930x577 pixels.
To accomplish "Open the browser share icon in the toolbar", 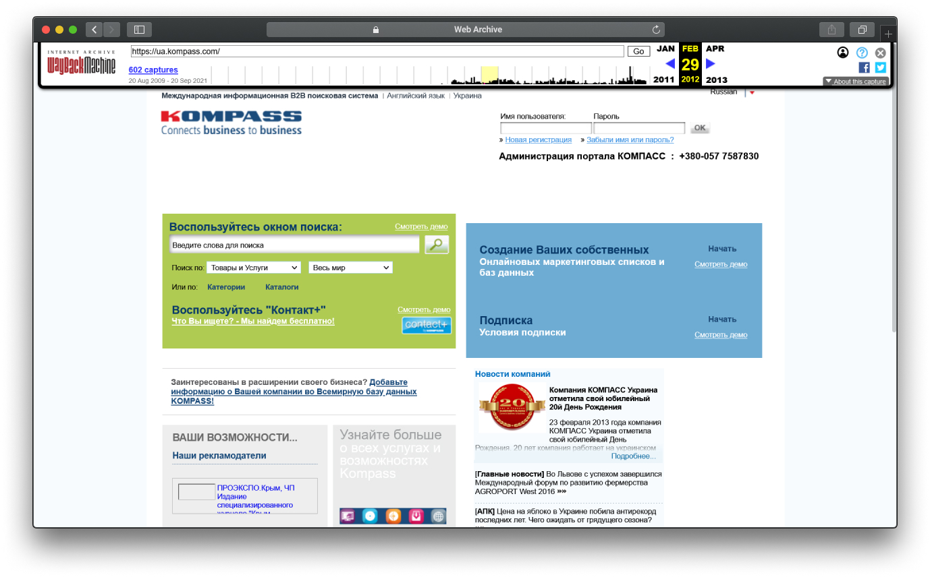I will 831,29.
